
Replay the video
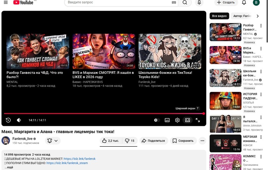point(8,120)
